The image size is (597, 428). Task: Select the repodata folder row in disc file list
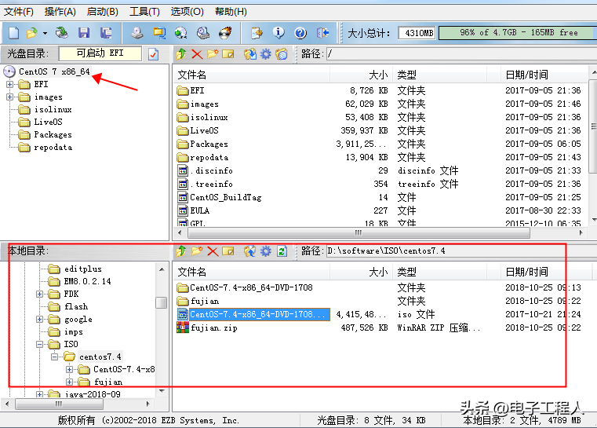[x=380, y=157]
